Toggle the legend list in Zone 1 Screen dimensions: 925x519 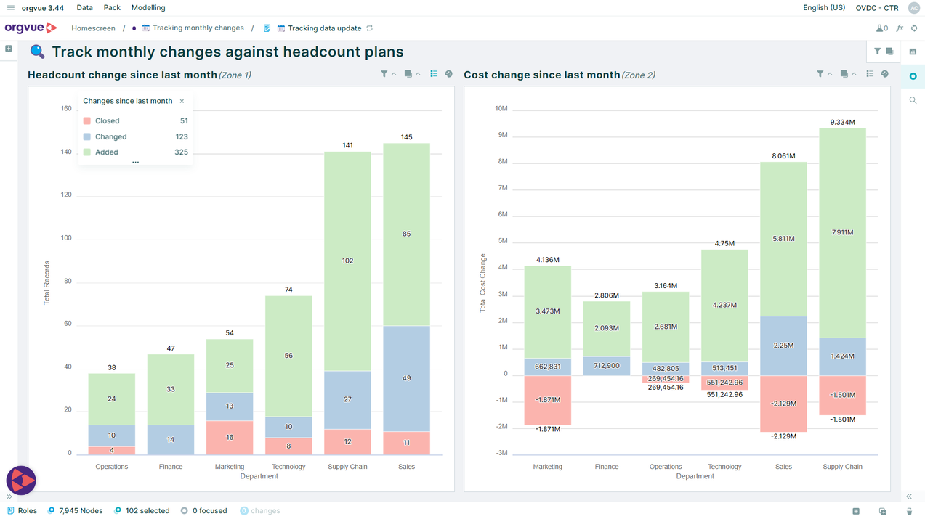pos(434,74)
